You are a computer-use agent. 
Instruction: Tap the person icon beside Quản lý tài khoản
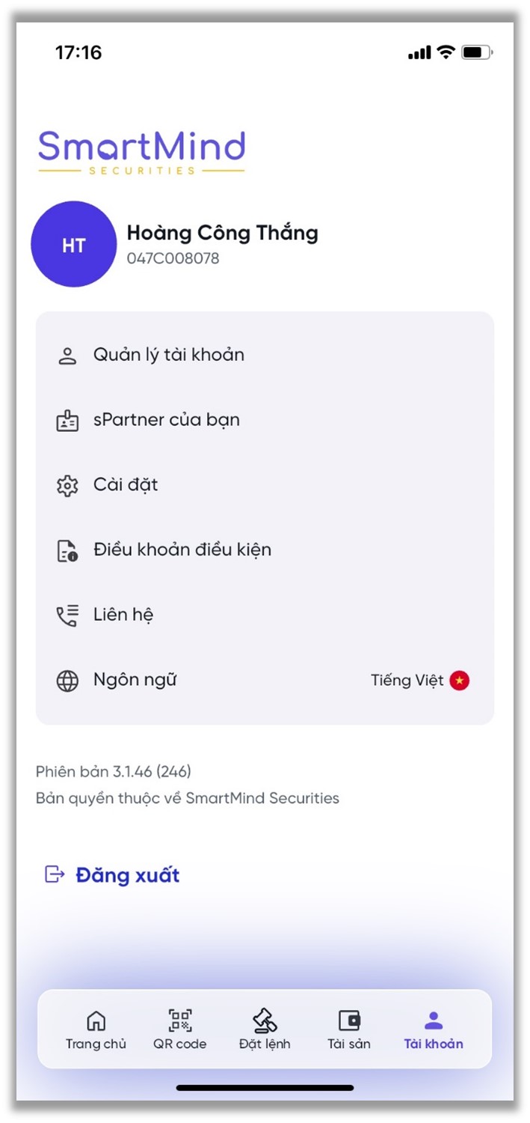(x=67, y=356)
